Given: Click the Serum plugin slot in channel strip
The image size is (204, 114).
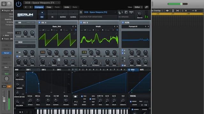Looking at the screenshot, I should click(x=6, y=53).
